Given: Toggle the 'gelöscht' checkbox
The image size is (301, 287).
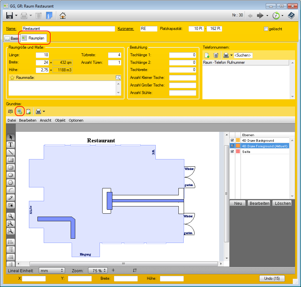Looking at the screenshot, I should point(266,29).
